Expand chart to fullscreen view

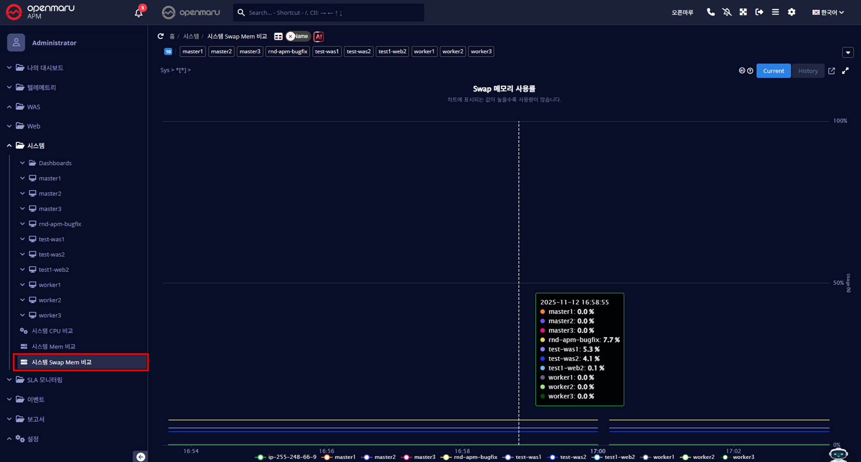click(x=846, y=71)
